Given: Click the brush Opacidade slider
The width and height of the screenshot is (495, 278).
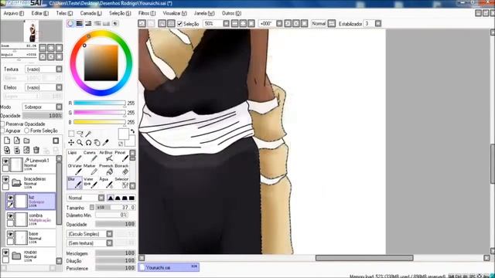Looking at the screenshot, I should (x=115, y=224).
